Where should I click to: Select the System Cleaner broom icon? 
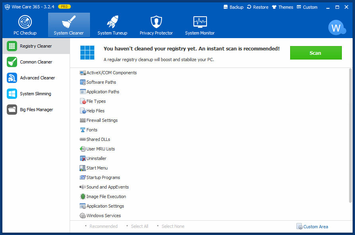[69, 22]
